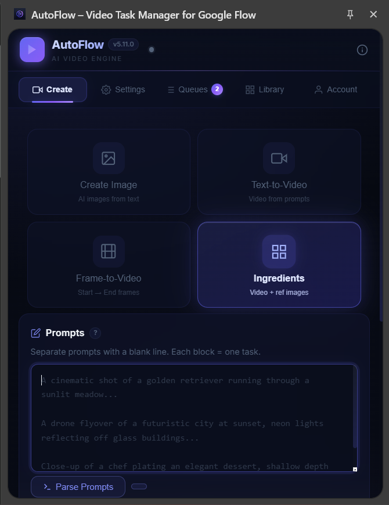Pin the AutoFlow window
Screen dimensions: 389x505
point(350,15)
